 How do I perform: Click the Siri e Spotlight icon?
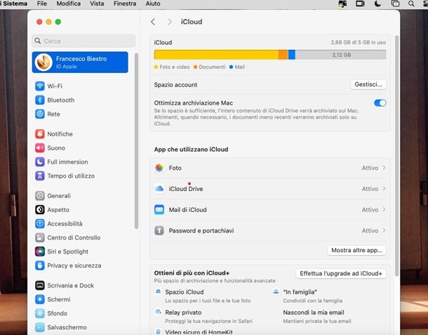point(40,251)
